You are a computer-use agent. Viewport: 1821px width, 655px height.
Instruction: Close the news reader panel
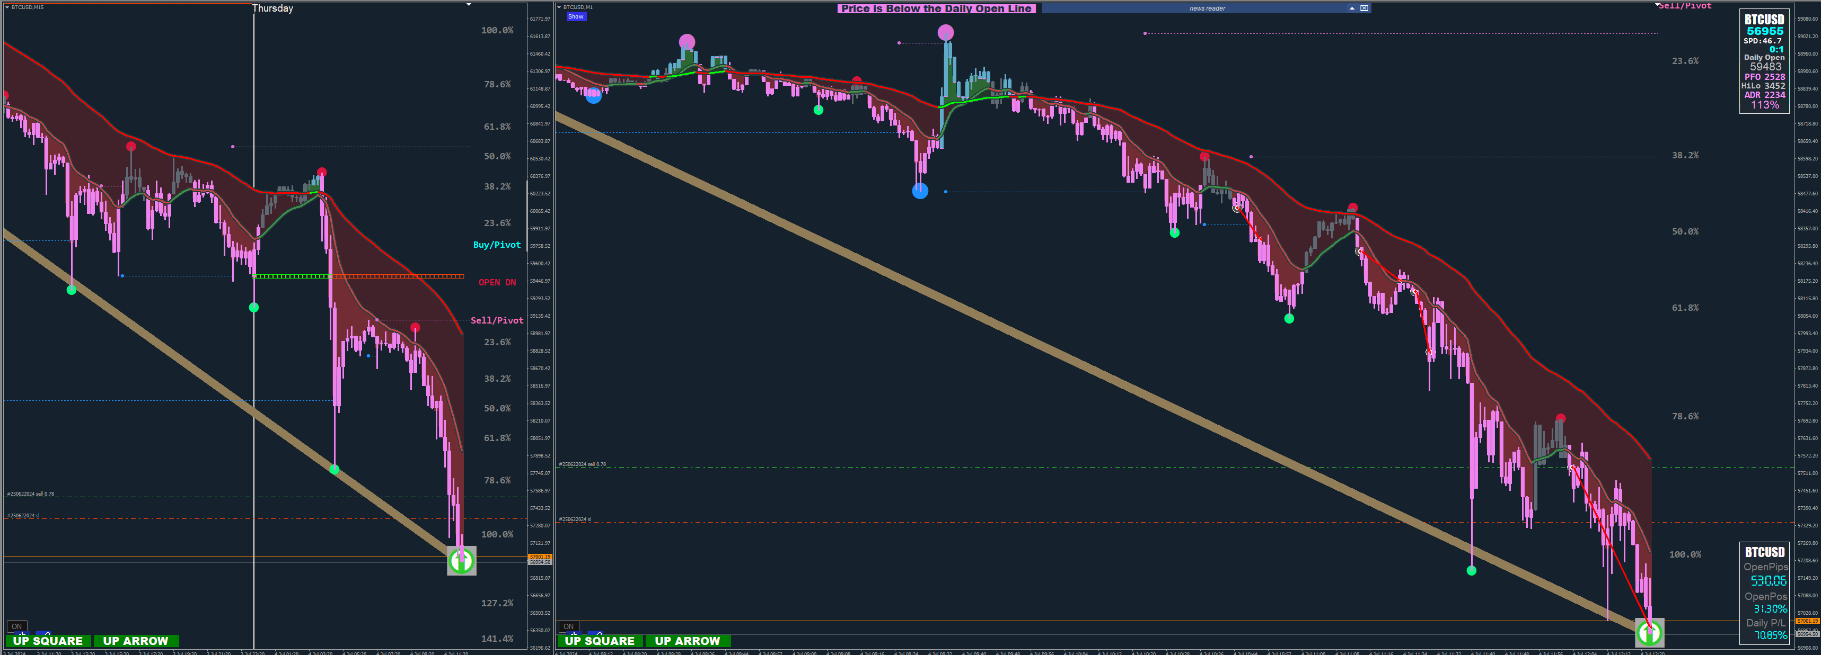click(x=1365, y=8)
